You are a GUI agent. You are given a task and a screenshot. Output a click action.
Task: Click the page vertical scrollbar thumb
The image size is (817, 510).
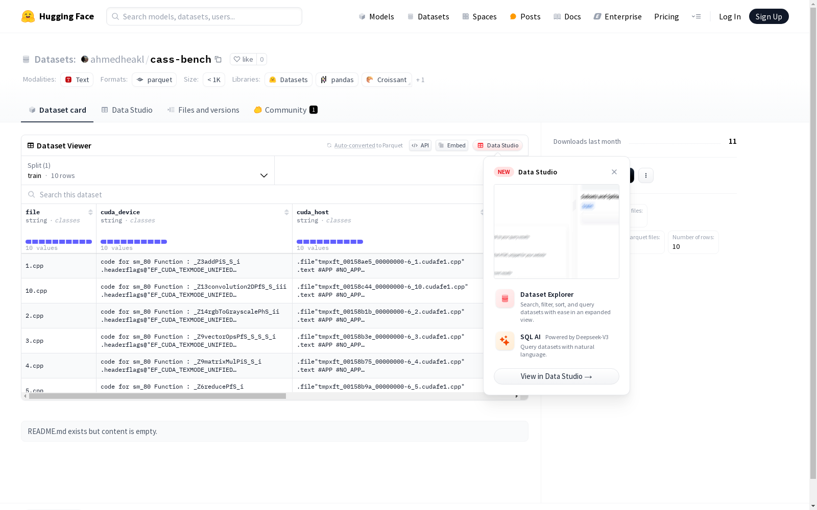click(813, 244)
